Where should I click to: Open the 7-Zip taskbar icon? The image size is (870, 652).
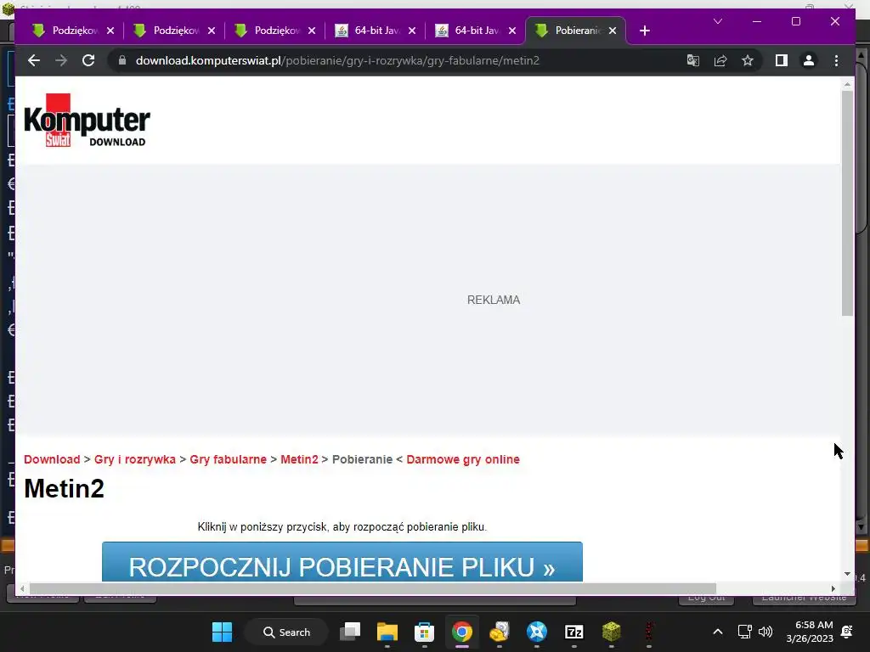coord(573,632)
